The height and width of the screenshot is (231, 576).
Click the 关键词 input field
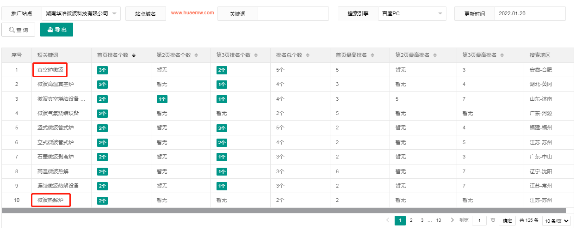293,14
